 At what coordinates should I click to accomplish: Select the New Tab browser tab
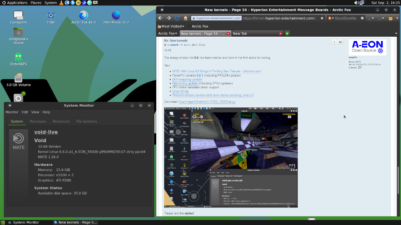pyautogui.click(x=257, y=34)
